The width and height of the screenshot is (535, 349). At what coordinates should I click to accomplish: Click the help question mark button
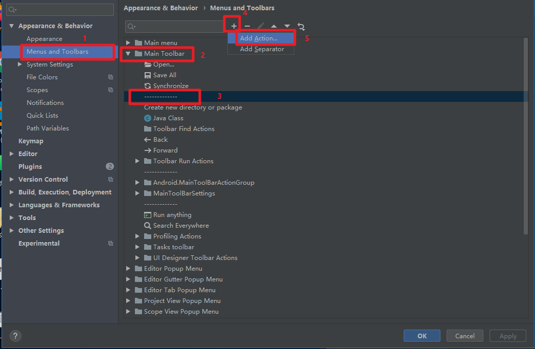click(x=15, y=336)
